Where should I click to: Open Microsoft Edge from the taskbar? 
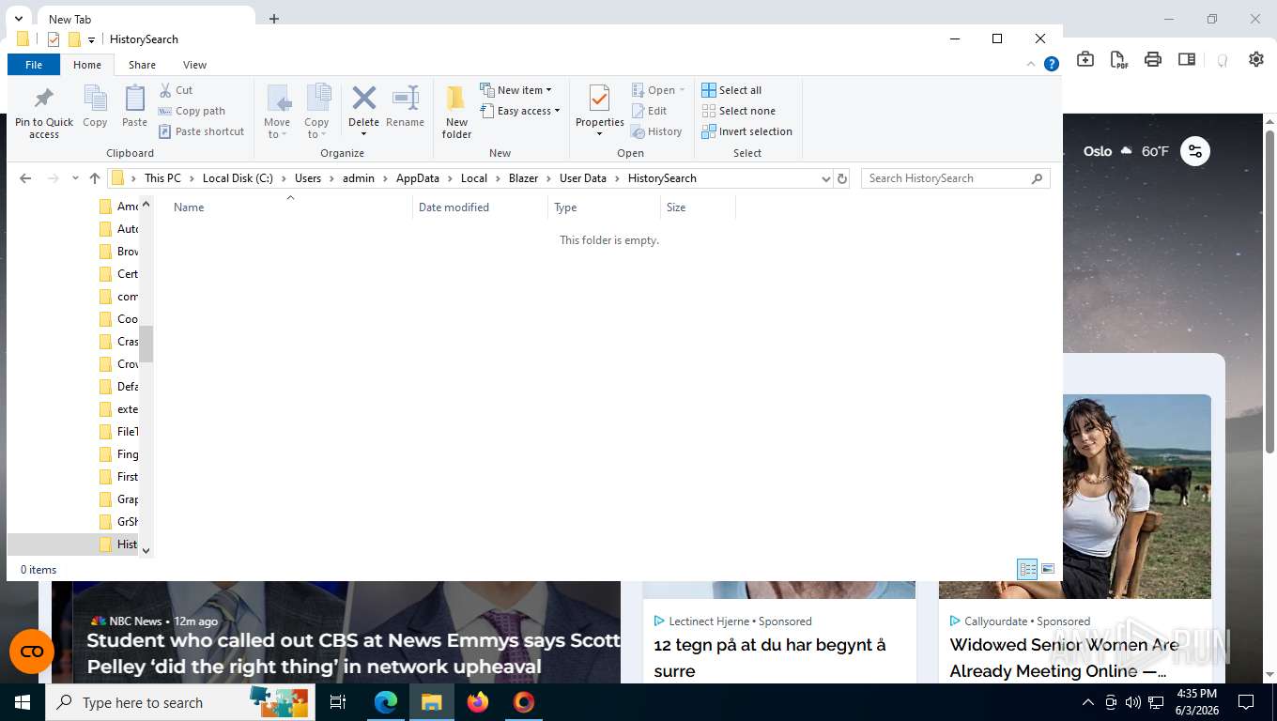(x=386, y=702)
